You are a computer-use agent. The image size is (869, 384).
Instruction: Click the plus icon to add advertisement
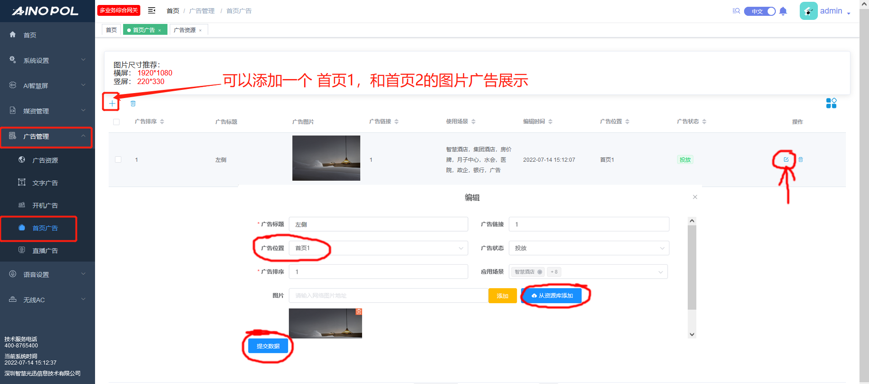(112, 103)
